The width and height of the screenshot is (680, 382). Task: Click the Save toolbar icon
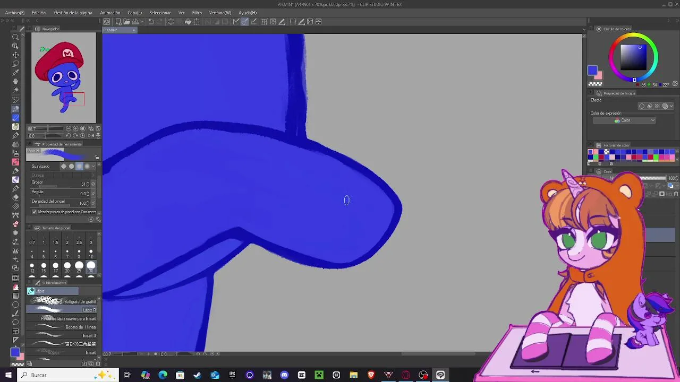click(x=135, y=22)
